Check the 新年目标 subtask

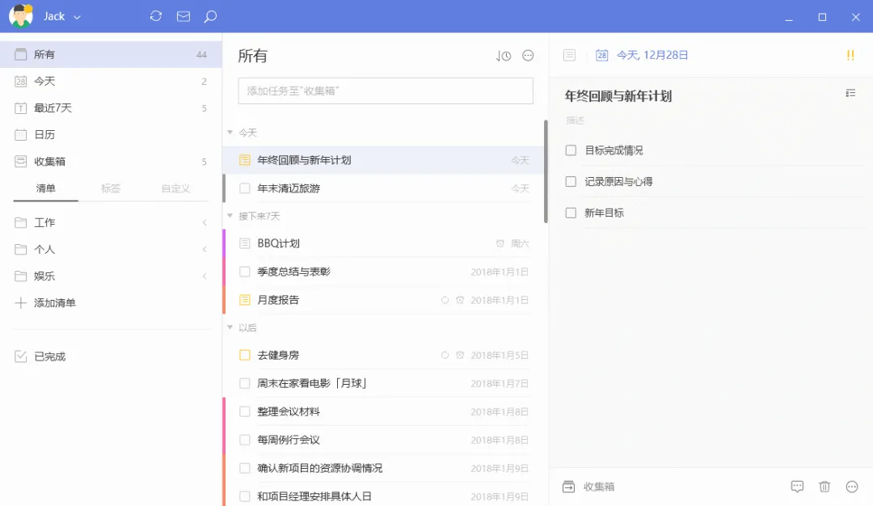[571, 213]
